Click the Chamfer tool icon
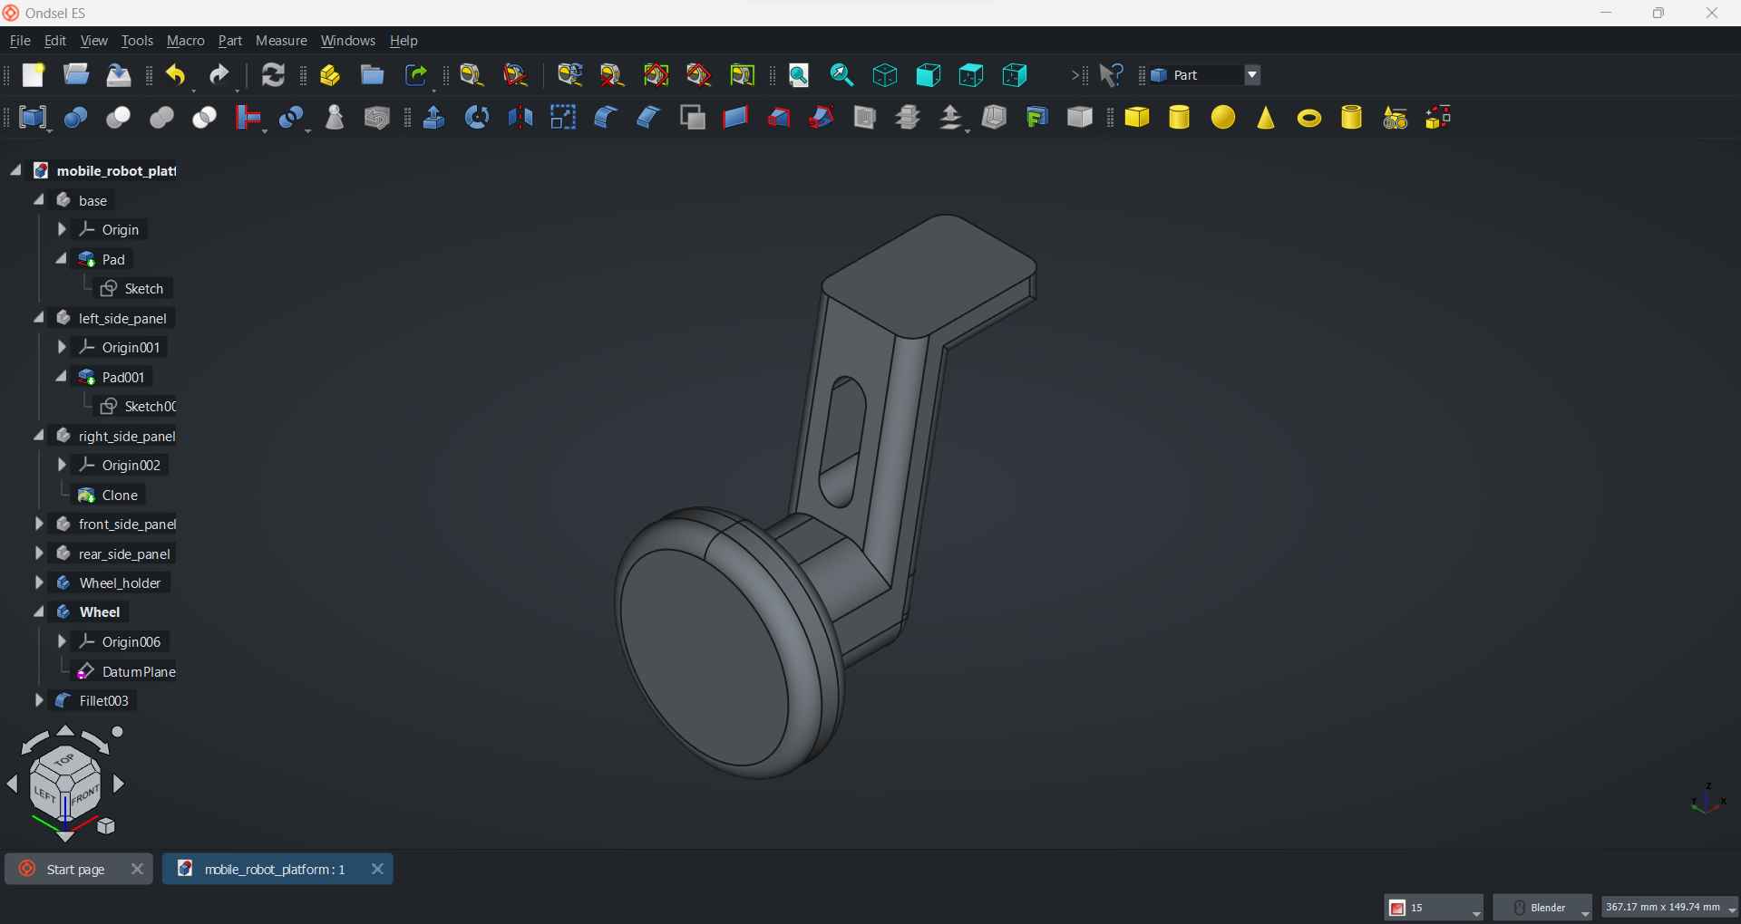Image resolution: width=1741 pixels, height=924 pixels. pyautogui.click(x=648, y=118)
